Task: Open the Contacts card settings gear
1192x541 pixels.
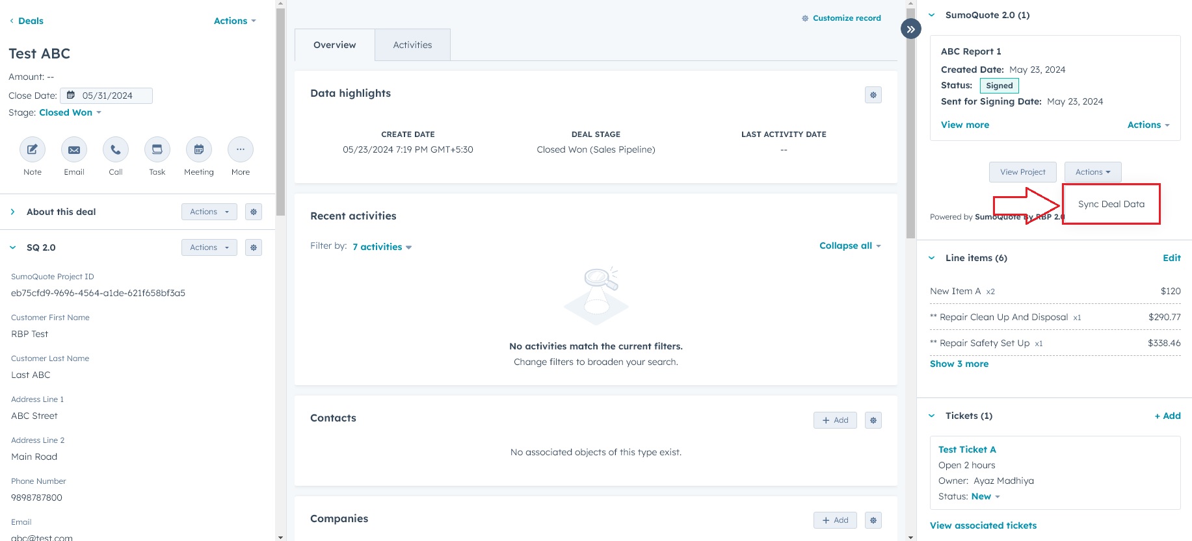Action: pos(873,420)
